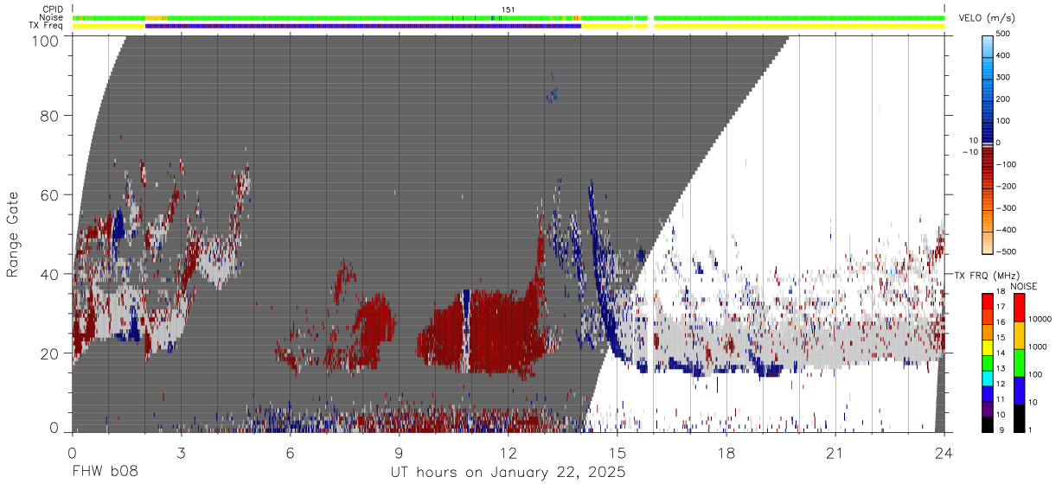Select the NOISE legend title
Screen dimensions: 1062x490
[x=1023, y=286]
